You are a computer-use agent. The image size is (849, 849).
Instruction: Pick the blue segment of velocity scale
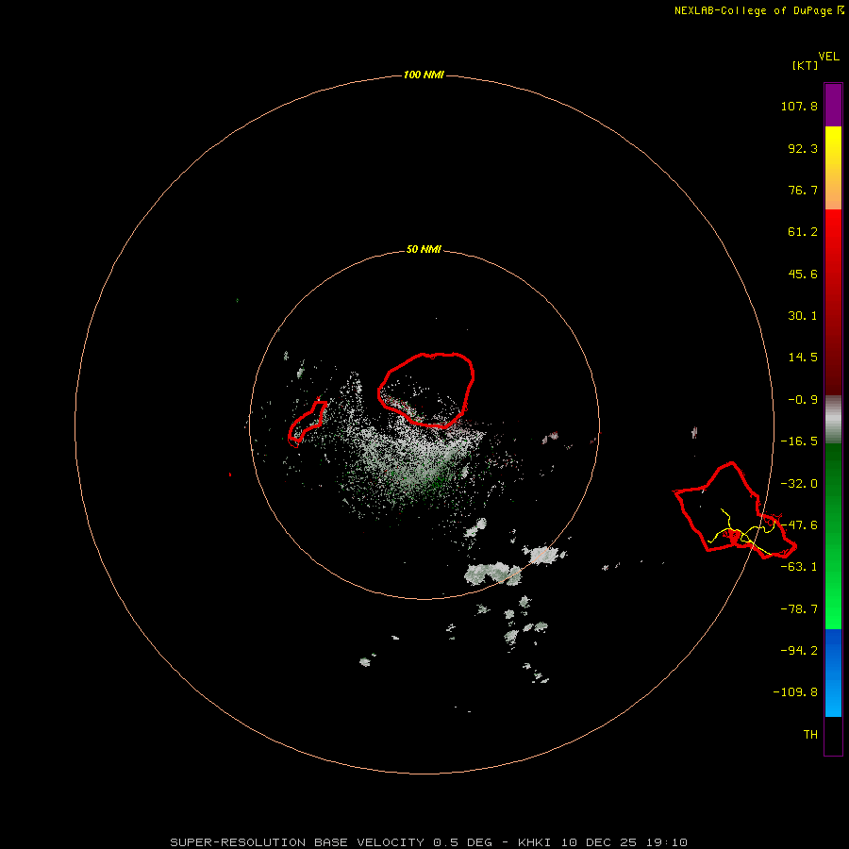click(833, 673)
